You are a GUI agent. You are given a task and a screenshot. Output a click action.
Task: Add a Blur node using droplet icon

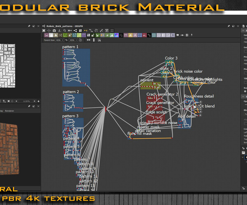56,35
